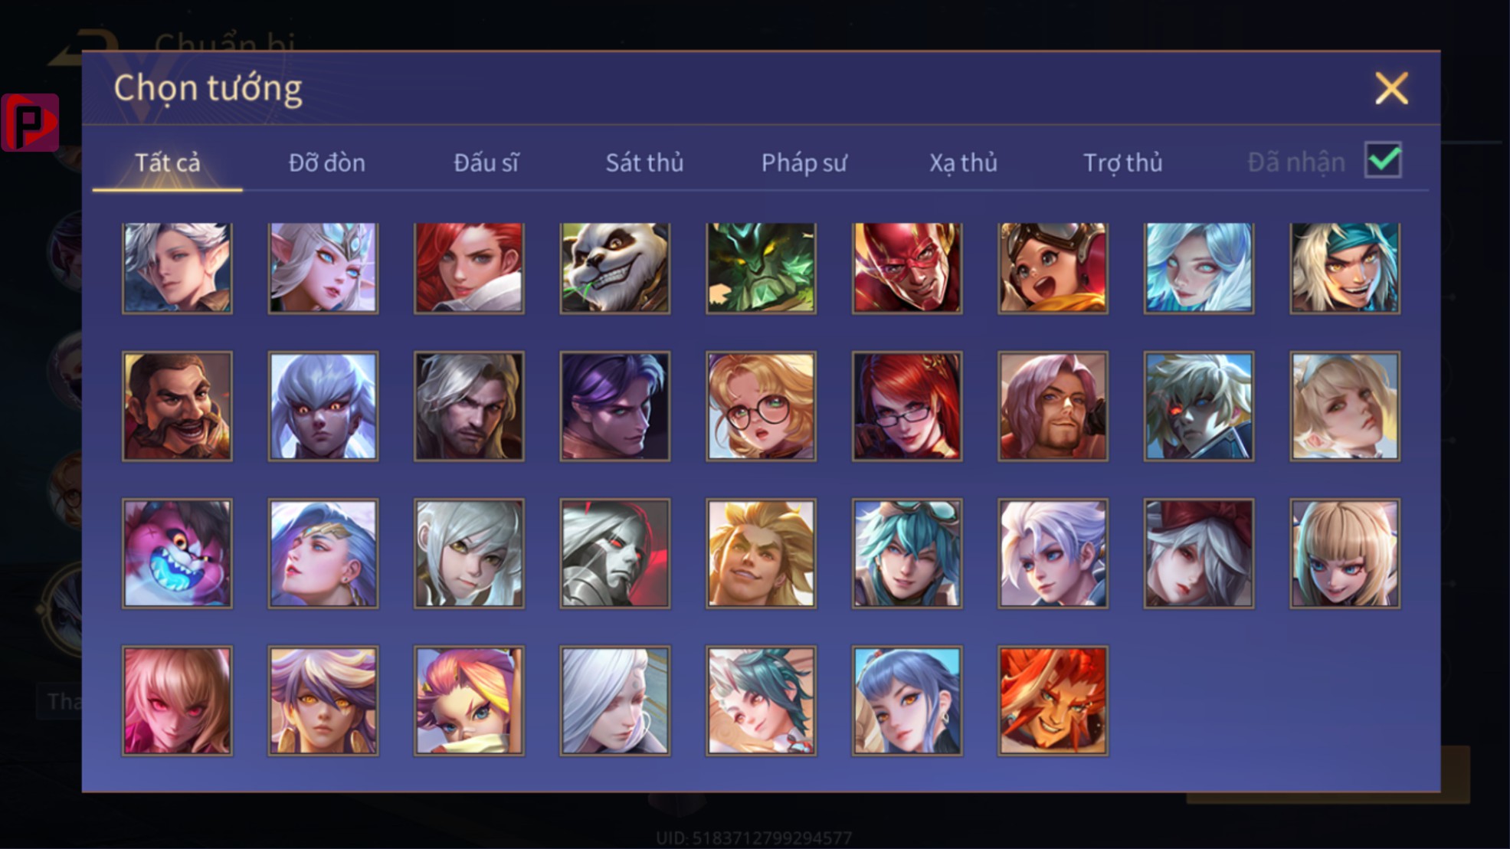The image size is (1510, 849).
Task: Select the panda hero portrait
Action: point(614,267)
